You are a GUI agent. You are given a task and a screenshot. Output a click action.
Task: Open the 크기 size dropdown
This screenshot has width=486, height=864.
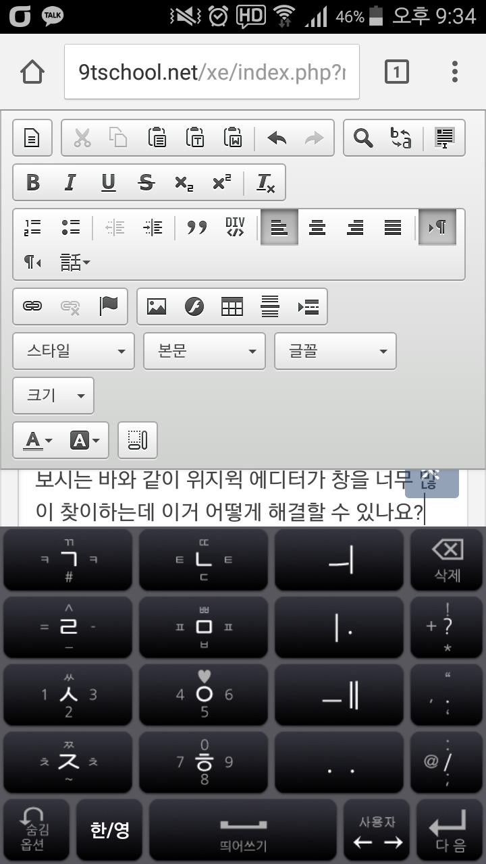pos(53,396)
